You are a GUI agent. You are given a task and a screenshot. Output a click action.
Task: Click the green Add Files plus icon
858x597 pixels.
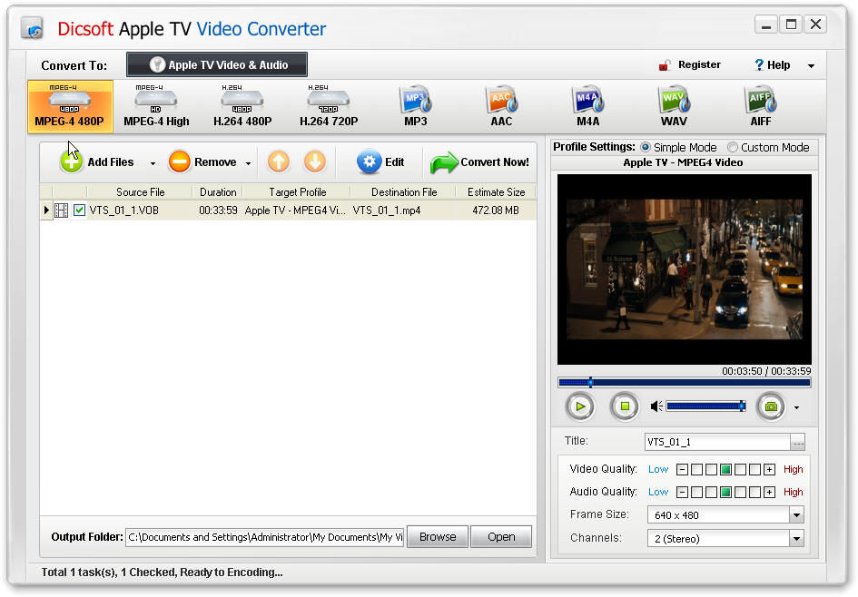[x=72, y=161]
